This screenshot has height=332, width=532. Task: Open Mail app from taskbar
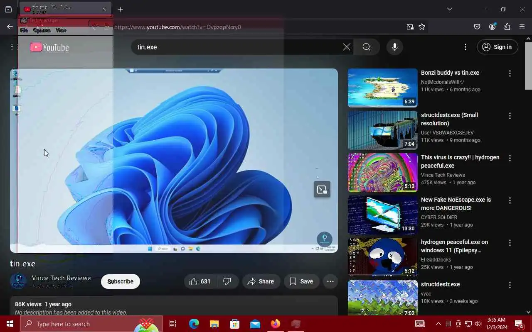[x=255, y=324]
